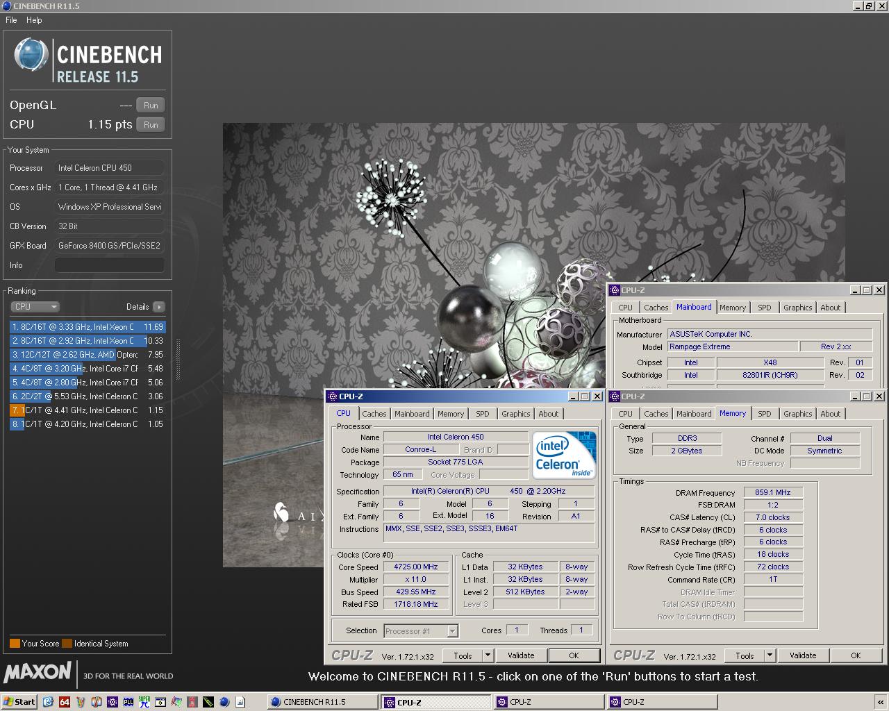Click the Maxon logo
Viewport: 889px width, 711px height.
point(38,672)
